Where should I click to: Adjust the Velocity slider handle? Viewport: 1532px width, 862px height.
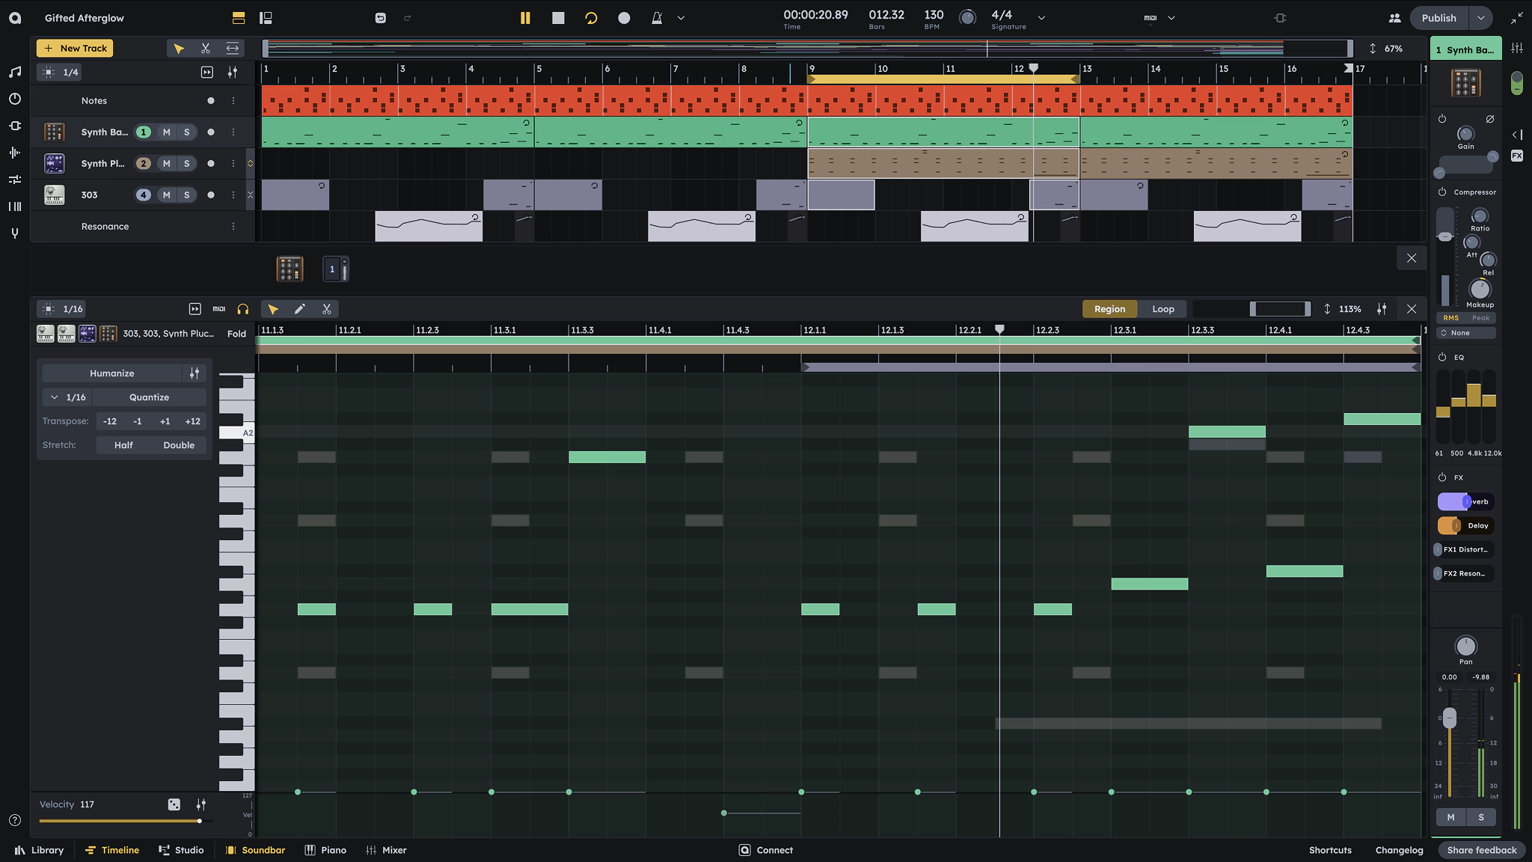(200, 821)
